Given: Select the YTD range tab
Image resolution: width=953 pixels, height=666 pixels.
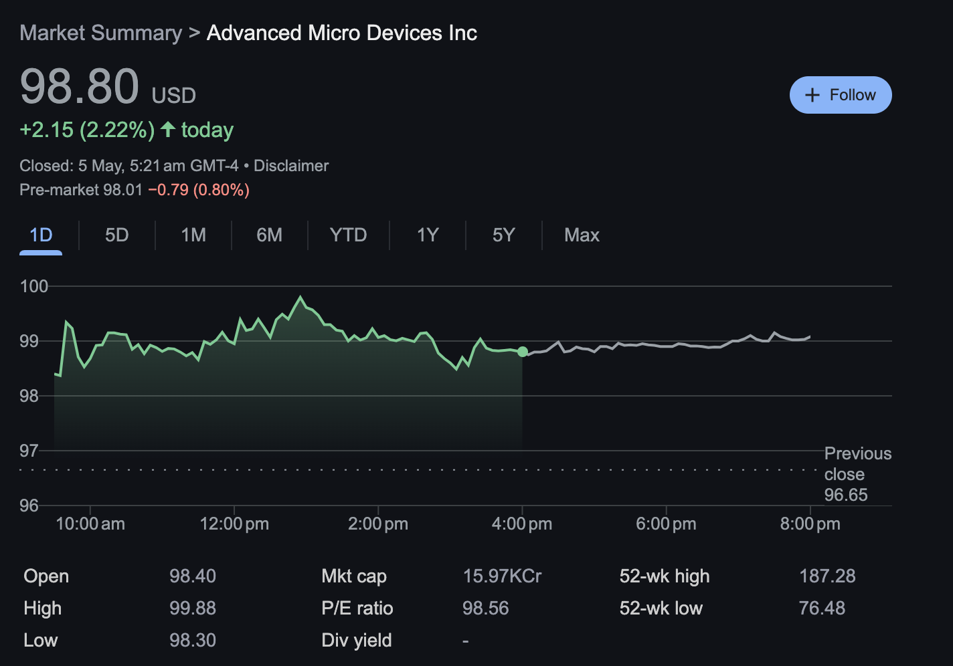Looking at the screenshot, I should [x=348, y=235].
